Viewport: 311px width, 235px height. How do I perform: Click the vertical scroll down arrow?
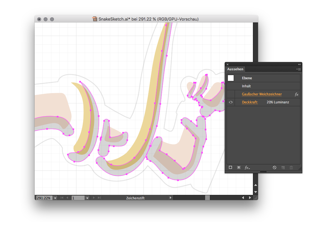[255, 192]
